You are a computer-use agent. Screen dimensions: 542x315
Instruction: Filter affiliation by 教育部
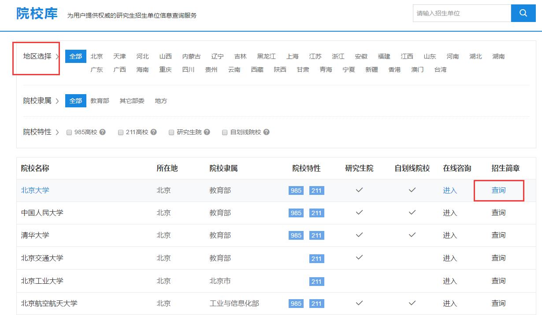[x=100, y=101]
